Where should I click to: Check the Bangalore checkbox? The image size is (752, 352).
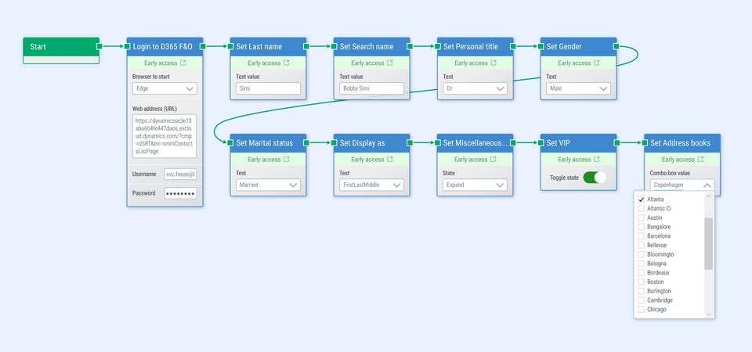(x=641, y=227)
